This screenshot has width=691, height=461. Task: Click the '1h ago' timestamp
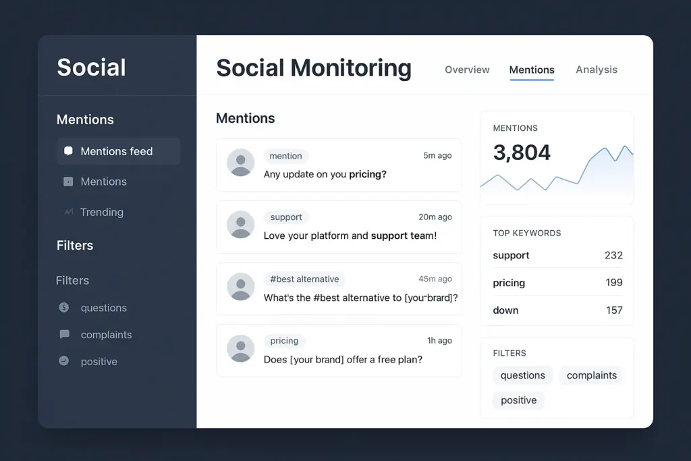point(439,340)
